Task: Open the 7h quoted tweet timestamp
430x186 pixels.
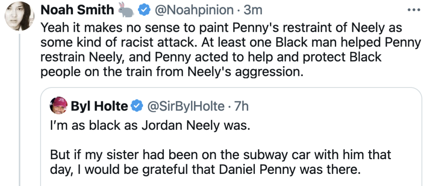Action: click(241, 106)
